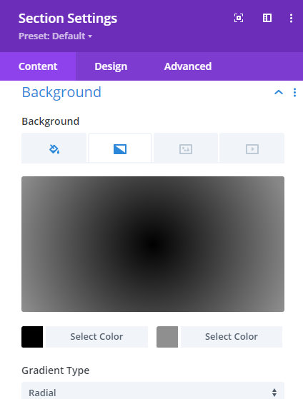The height and width of the screenshot is (399, 303).
Task: Select the paint bucket background color tab
Action: [54, 148]
